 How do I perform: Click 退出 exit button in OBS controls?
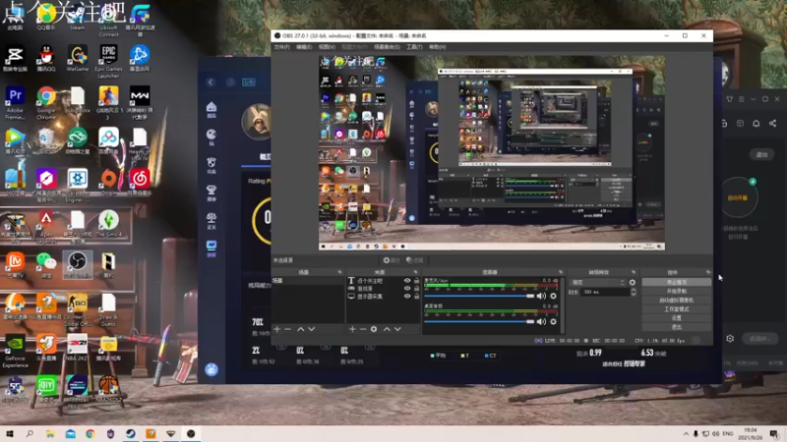pyautogui.click(x=676, y=327)
